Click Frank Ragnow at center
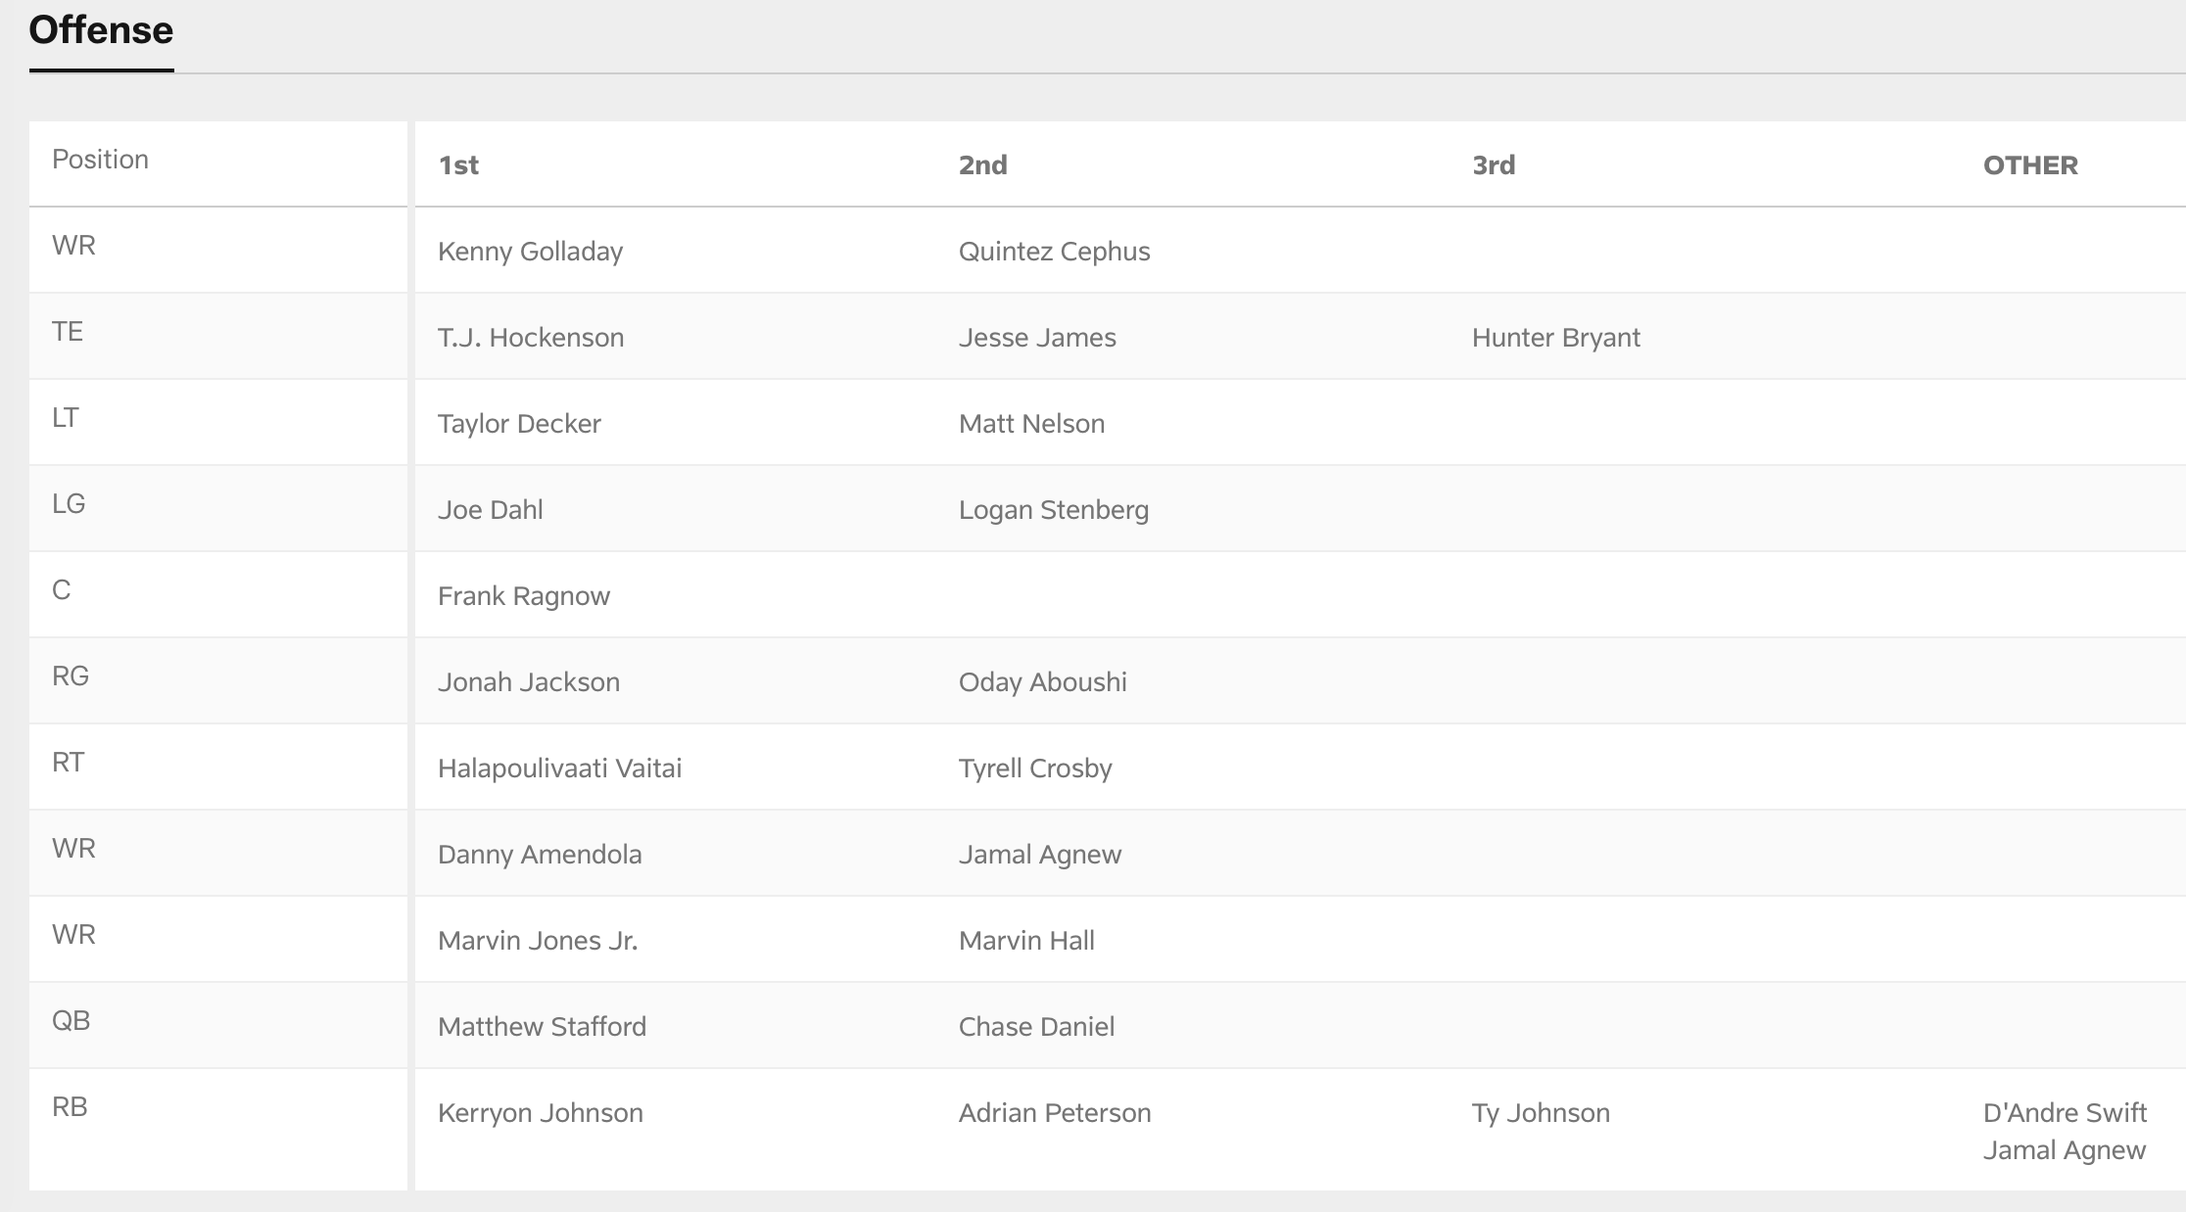 click(523, 596)
